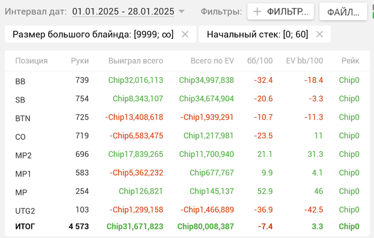This screenshot has width=374, height=238.
Task: Open the date interval dropdown arrow
Action: [182, 11]
